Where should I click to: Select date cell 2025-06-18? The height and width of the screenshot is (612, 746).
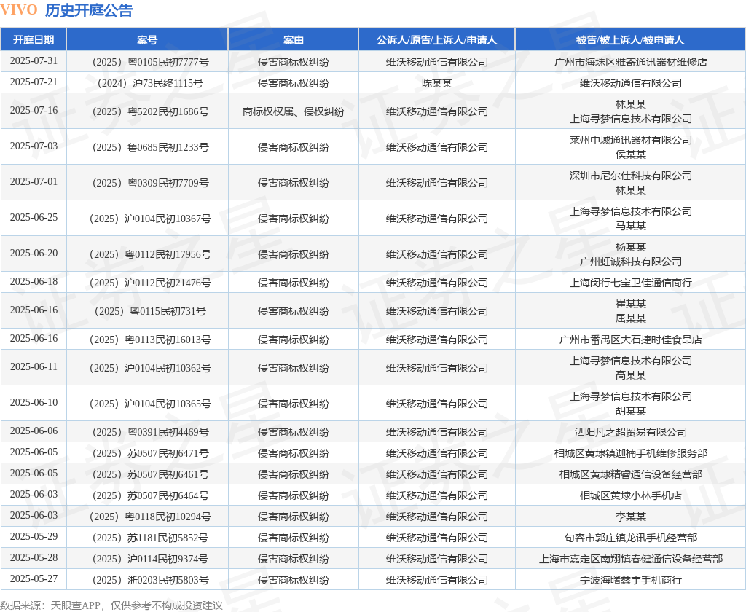tap(34, 282)
